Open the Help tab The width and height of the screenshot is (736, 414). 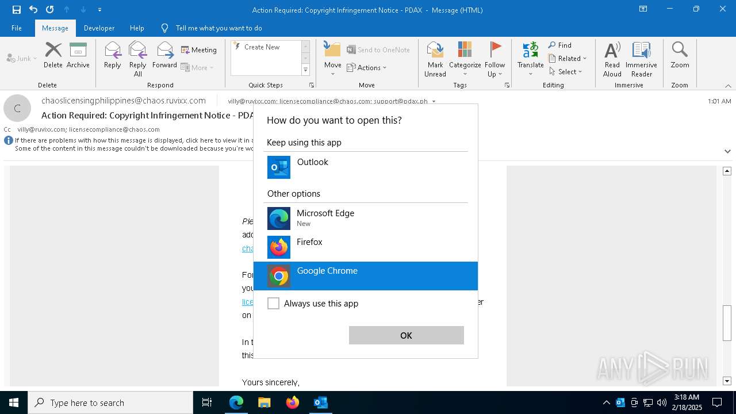coord(137,28)
